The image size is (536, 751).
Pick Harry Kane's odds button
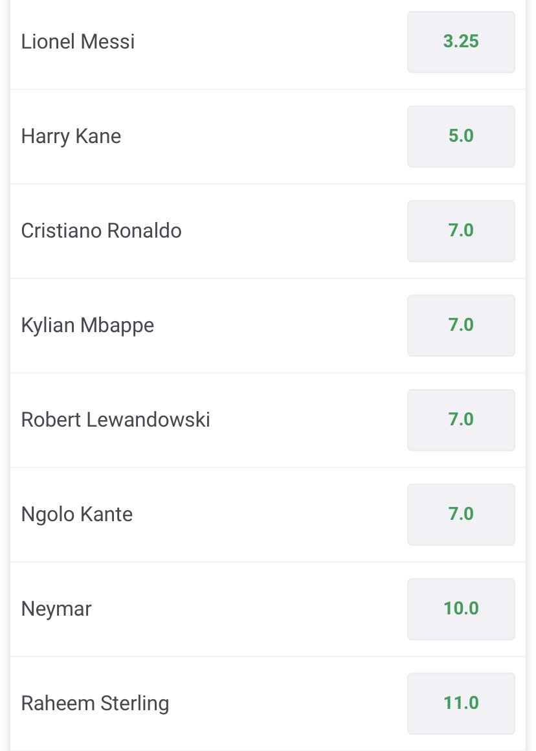coord(461,137)
